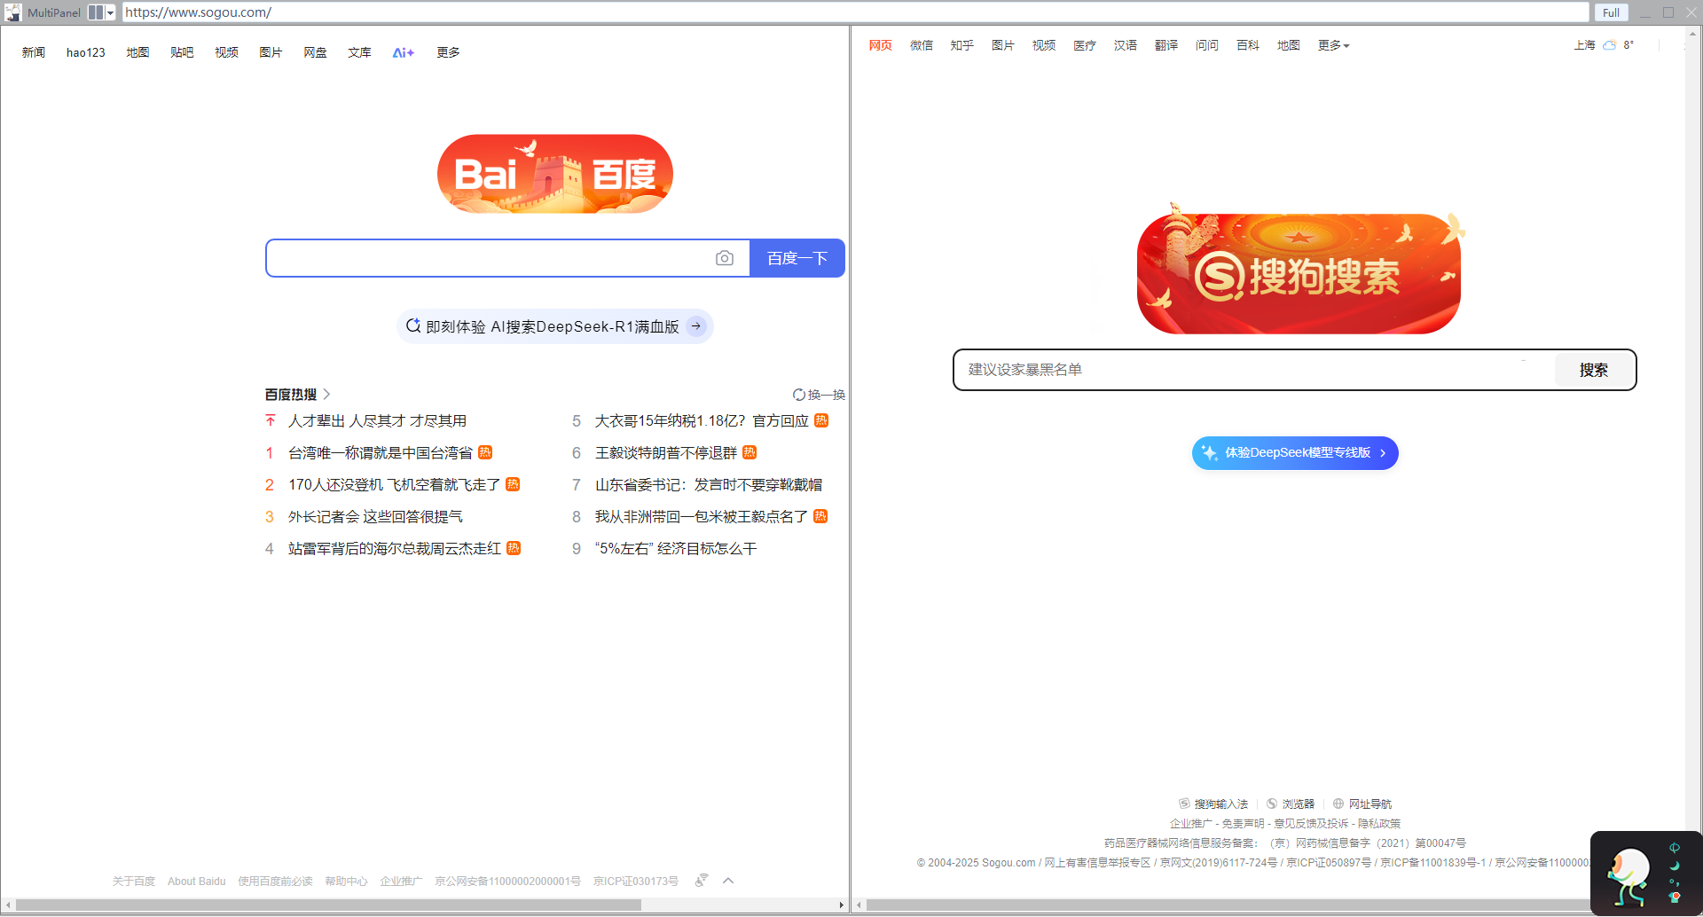Click hot badge beside 大衣哥 entry

pos(821,420)
